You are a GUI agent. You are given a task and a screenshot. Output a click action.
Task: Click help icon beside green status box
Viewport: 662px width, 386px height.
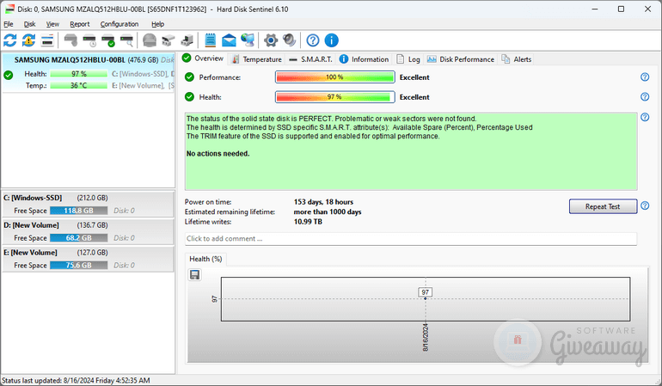tap(645, 117)
